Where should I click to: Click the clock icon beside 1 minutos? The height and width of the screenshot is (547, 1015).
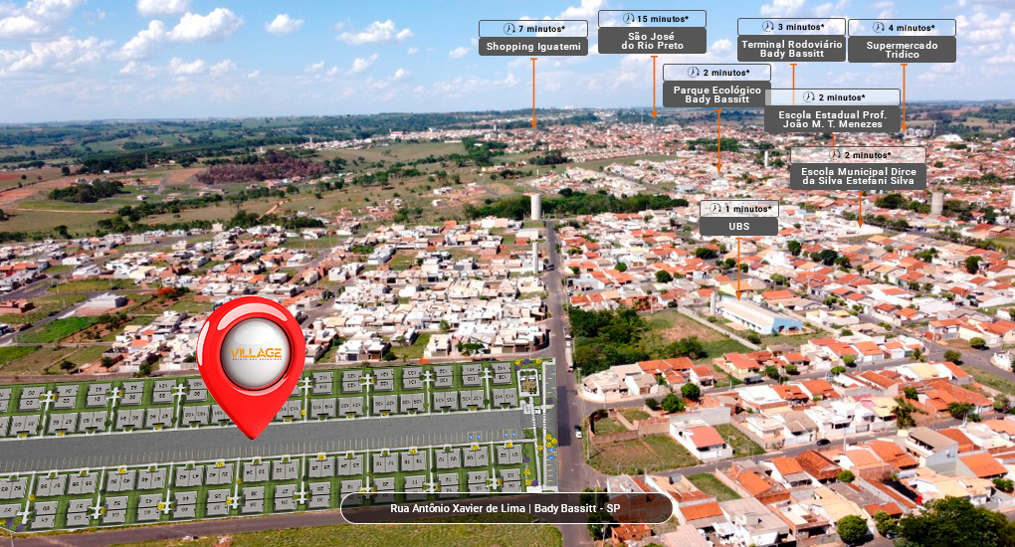(x=715, y=209)
